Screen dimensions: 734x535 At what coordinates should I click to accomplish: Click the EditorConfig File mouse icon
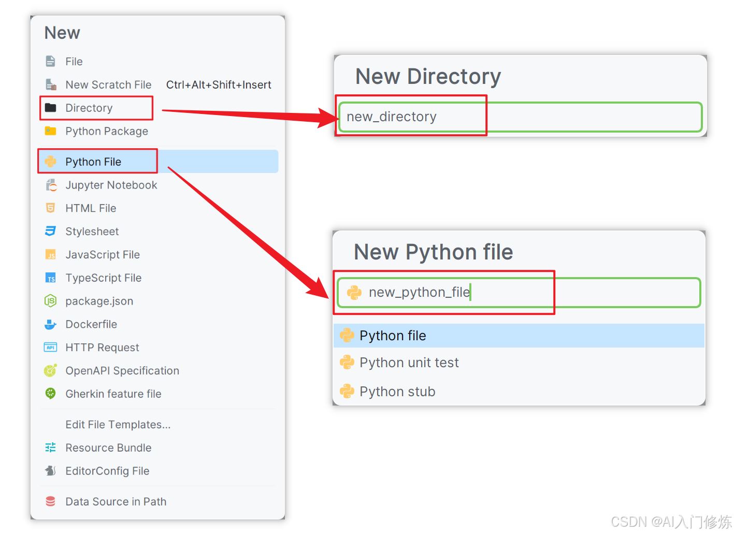point(50,471)
